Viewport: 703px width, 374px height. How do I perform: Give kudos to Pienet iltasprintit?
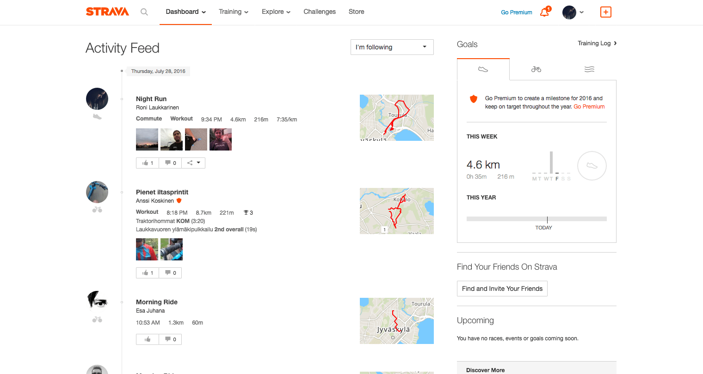[x=148, y=273]
